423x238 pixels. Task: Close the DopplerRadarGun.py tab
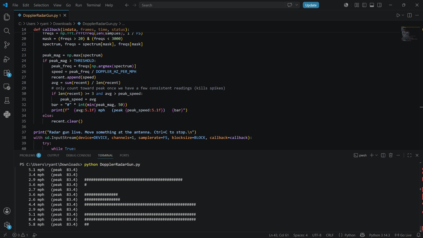click(x=65, y=15)
